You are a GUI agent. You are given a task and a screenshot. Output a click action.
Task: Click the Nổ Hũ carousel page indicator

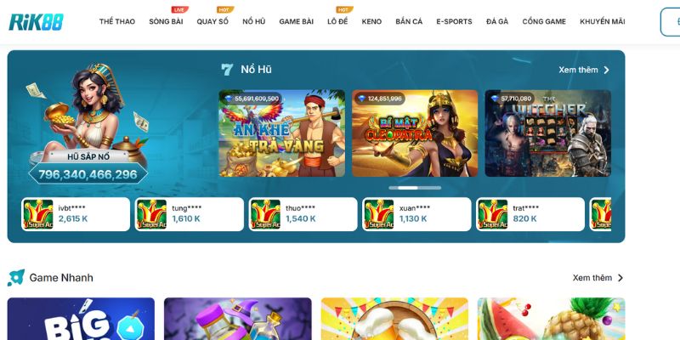(415, 188)
